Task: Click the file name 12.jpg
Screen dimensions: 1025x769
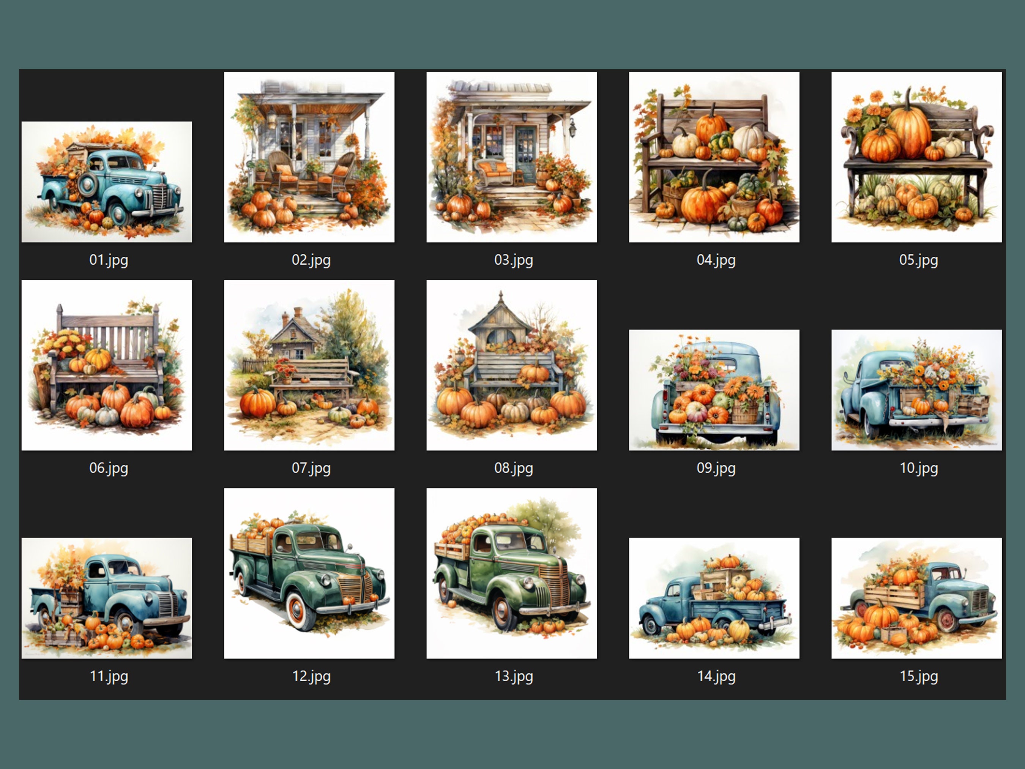Action: tap(311, 676)
